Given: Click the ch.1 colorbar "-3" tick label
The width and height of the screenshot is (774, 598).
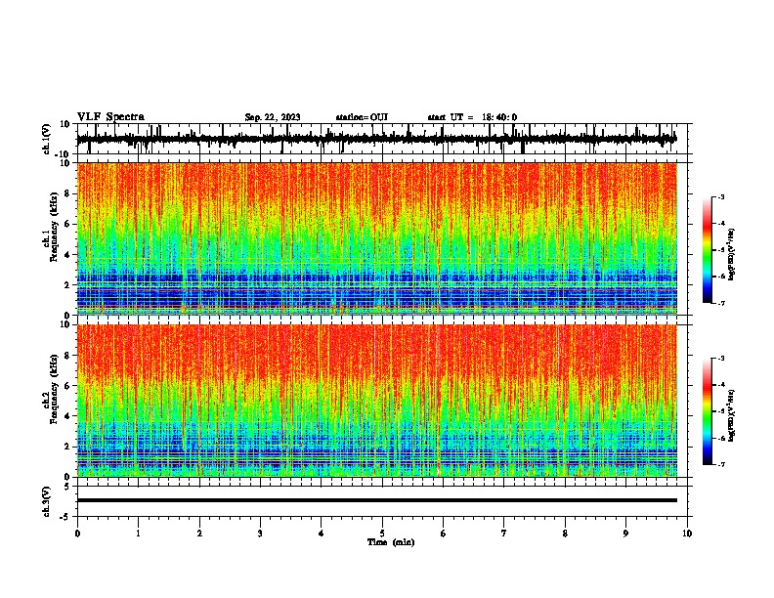Looking at the screenshot, I should (x=721, y=196).
